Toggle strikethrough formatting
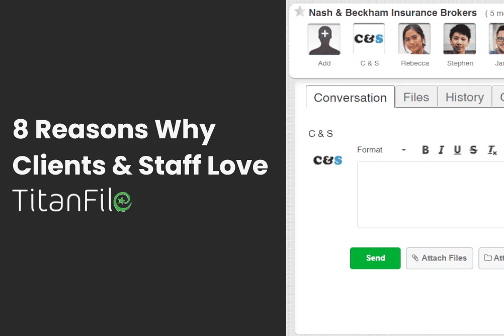This screenshot has height=336, width=504. click(x=473, y=150)
